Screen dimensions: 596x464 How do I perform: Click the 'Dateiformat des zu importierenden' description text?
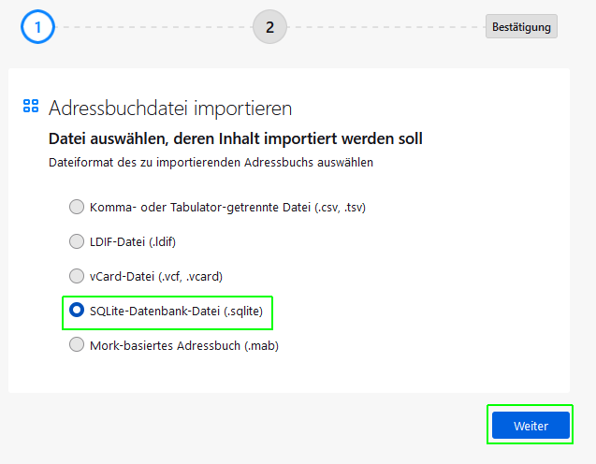point(211,162)
